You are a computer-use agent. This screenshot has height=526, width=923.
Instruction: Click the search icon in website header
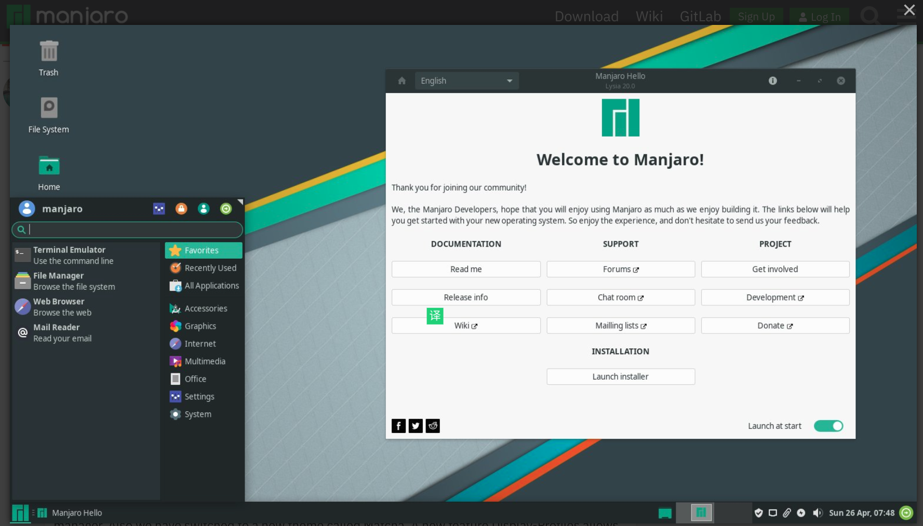click(x=870, y=16)
